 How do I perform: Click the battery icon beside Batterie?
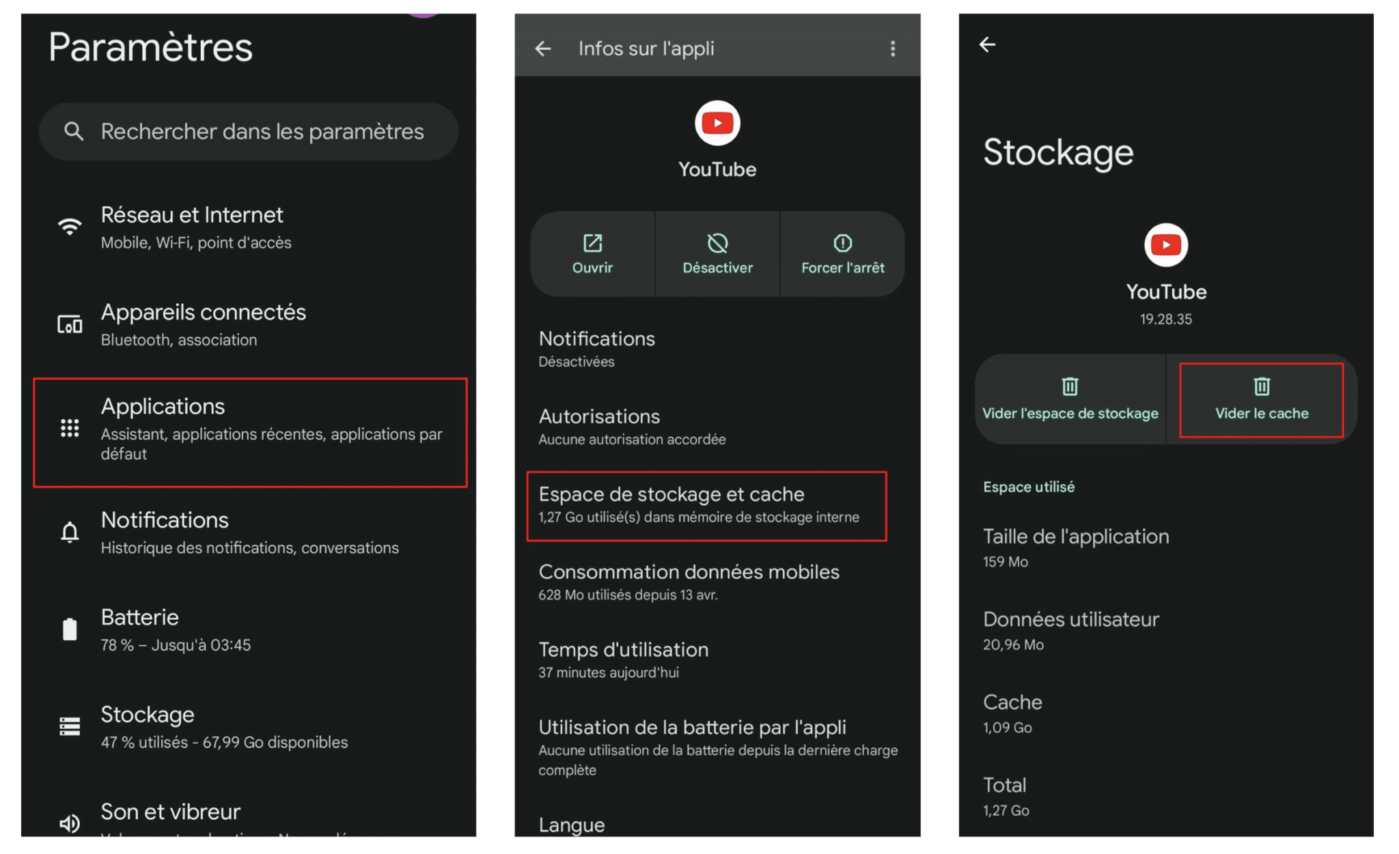70,629
